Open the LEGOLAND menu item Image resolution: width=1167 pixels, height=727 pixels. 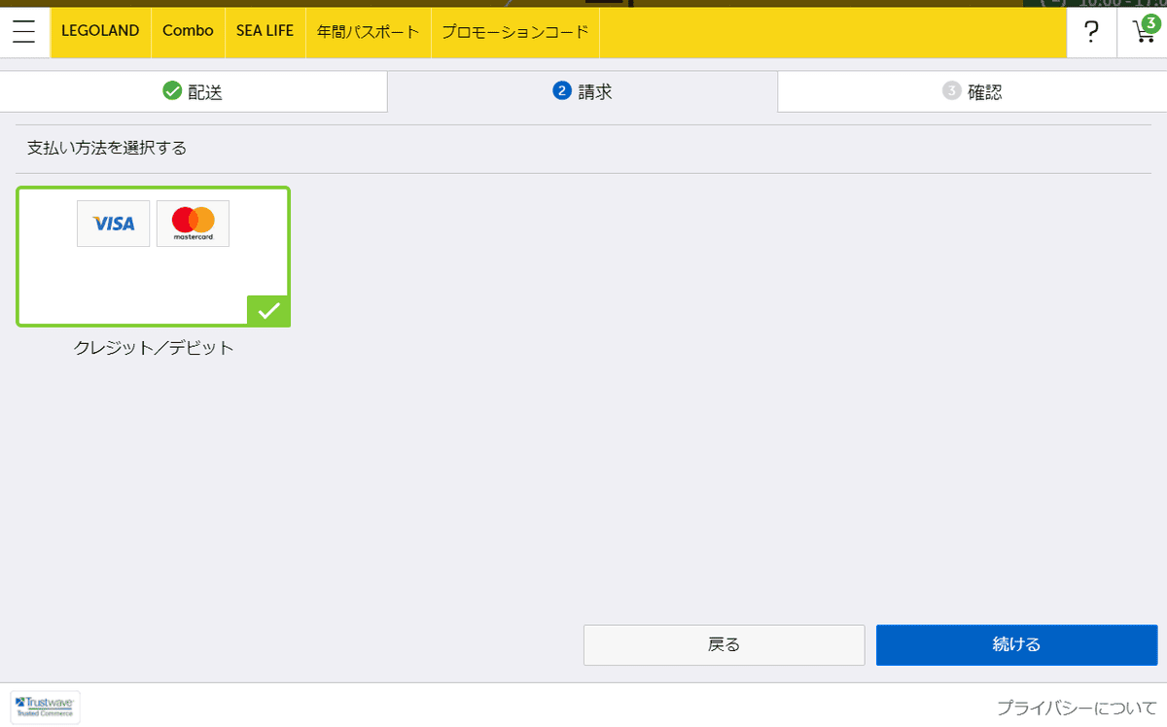(100, 31)
